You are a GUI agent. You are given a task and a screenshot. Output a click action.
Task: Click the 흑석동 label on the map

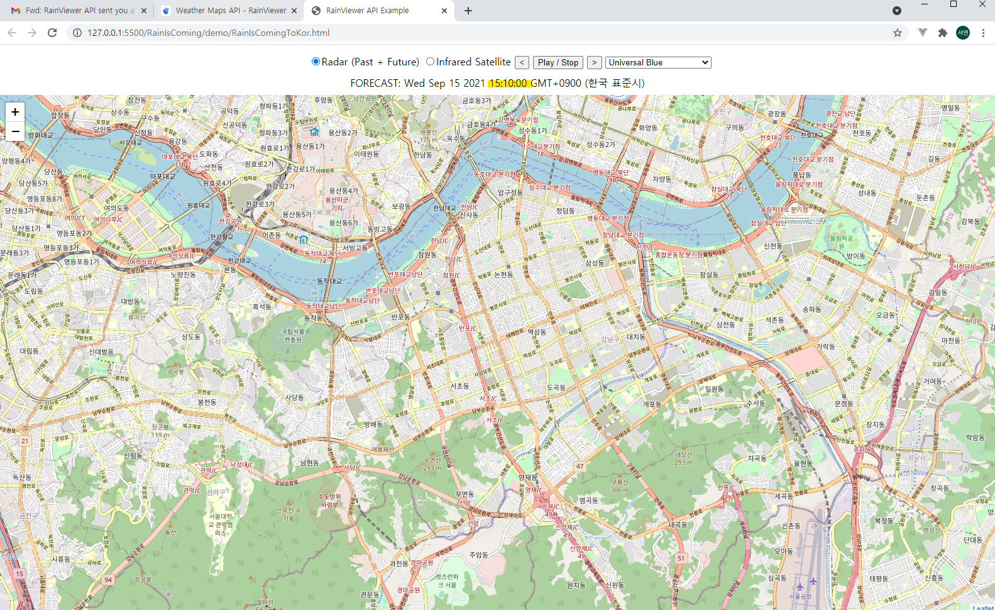pos(261,307)
